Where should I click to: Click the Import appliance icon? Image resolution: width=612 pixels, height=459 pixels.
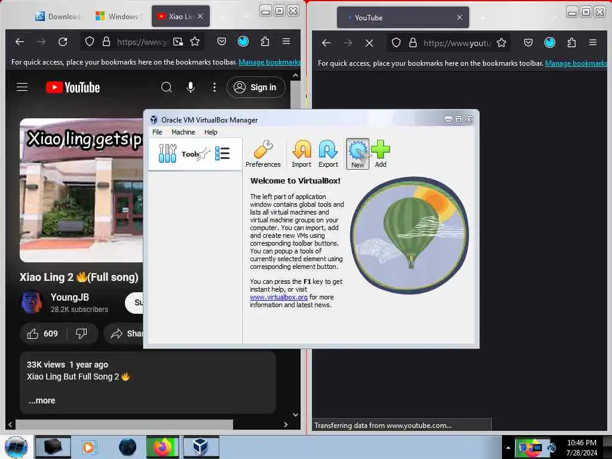pyautogui.click(x=301, y=154)
